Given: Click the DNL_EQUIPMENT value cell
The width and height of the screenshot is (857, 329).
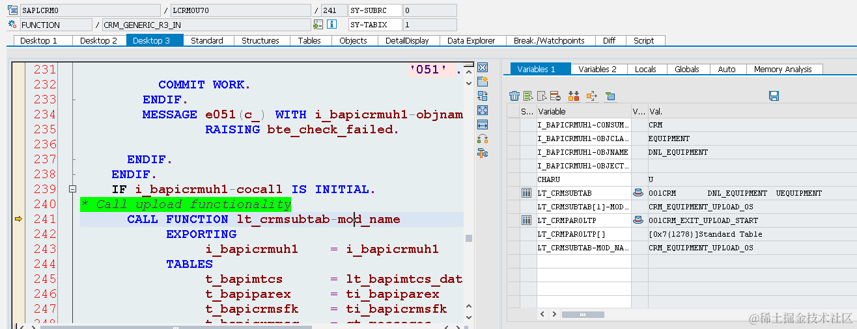Looking at the screenshot, I should point(752,152).
